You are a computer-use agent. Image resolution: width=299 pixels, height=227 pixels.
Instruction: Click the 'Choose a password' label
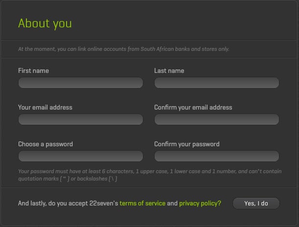(x=46, y=144)
